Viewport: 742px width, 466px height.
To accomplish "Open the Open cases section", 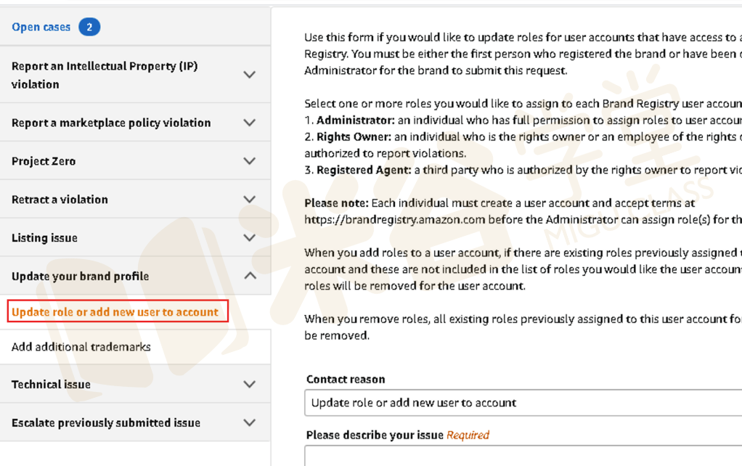I will pos(41,28).
